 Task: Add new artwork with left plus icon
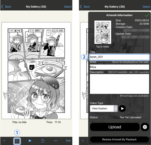pos(4,141)
